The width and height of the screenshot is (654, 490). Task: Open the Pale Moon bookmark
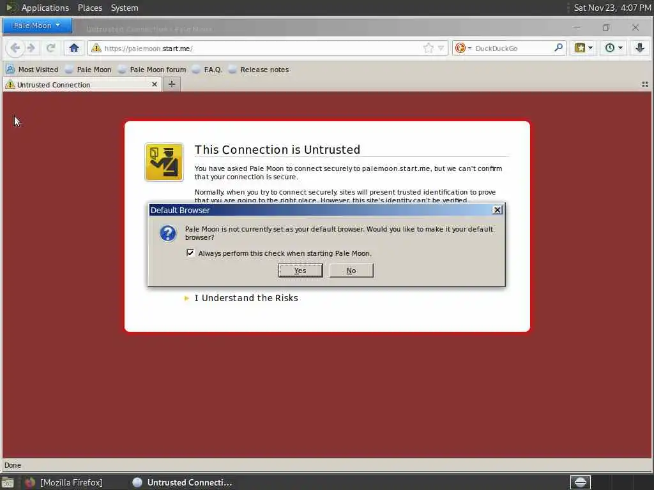[88, 70]
